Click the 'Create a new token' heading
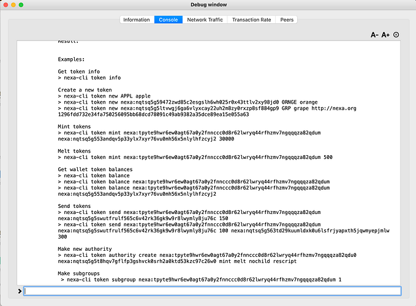Viewport: 416px width, 306px height. (x=85, y=90)
